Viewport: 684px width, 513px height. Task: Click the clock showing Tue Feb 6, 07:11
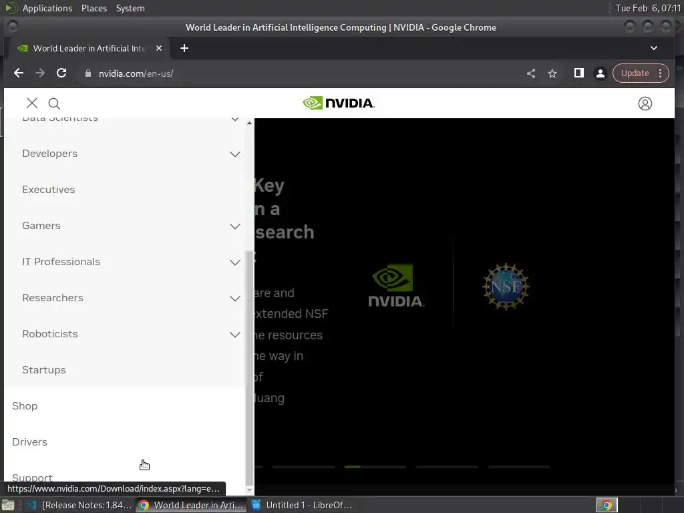pos(647,8)
